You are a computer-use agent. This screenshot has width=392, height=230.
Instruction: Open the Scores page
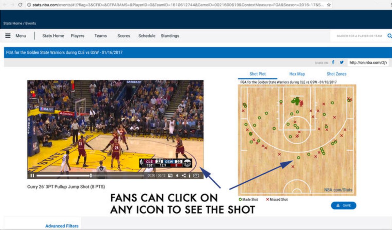tap(124, 36)
